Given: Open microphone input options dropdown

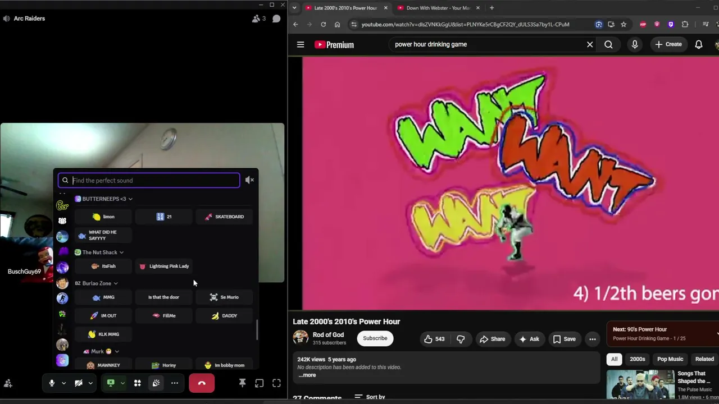Looking at the screenshot, I should click(63, 383).
